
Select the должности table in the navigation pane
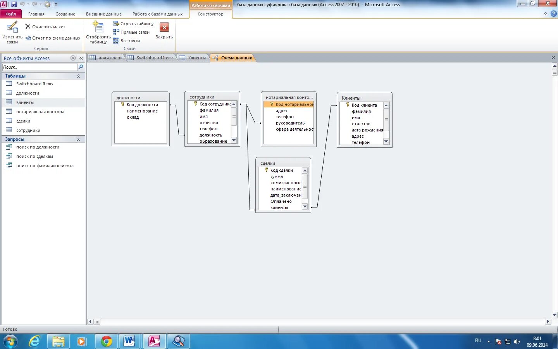[43, 93]
